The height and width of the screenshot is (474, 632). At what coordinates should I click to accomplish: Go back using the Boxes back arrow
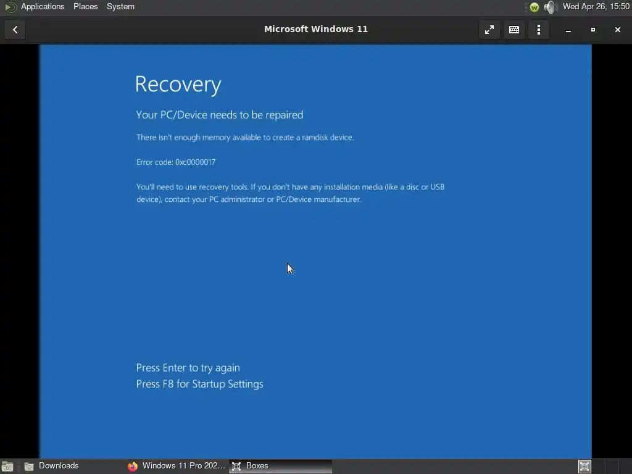click(15, 30)
